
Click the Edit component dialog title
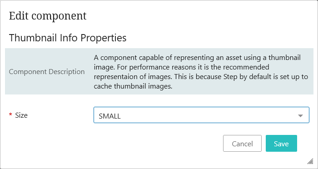coord(48,16)
